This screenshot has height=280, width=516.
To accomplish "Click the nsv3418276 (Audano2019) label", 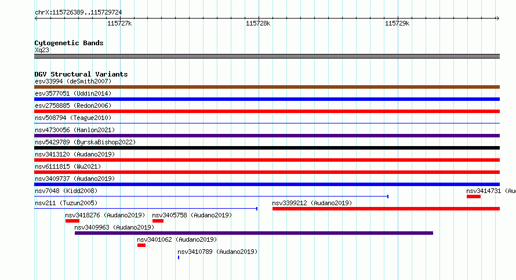I will pyautogui.click(x=105, y=215).
